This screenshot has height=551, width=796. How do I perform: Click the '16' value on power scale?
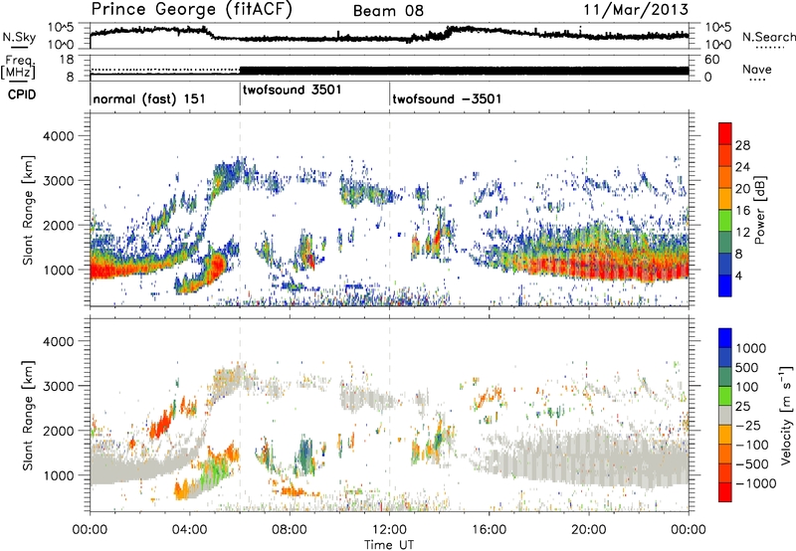coord(742,211)
